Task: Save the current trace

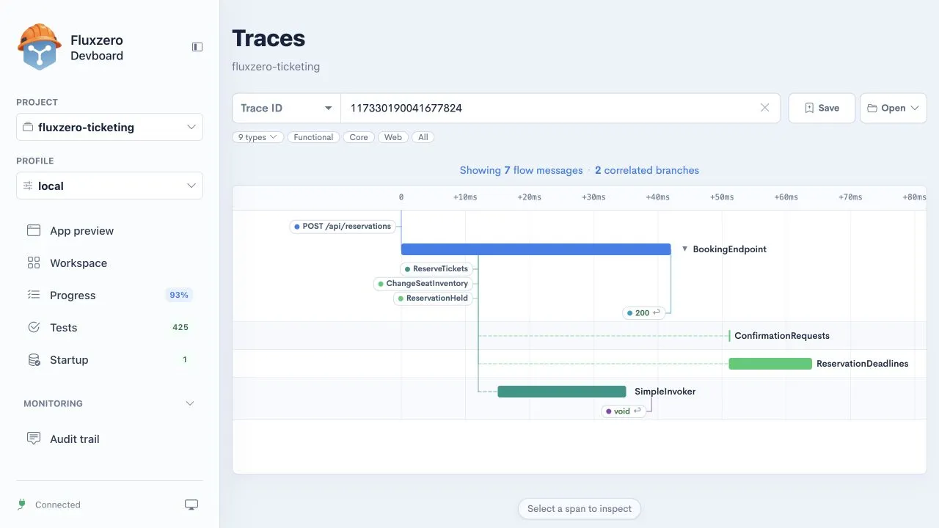Action: (822, 108)
